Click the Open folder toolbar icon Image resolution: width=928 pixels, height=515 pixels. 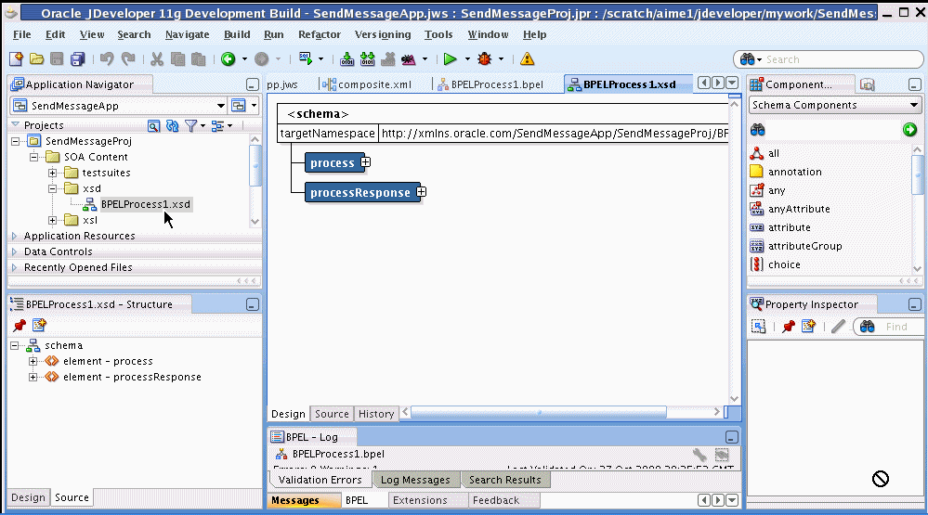(x=37, y=58)
